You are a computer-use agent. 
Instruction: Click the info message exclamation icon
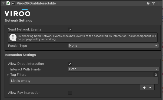click(13, 38)
